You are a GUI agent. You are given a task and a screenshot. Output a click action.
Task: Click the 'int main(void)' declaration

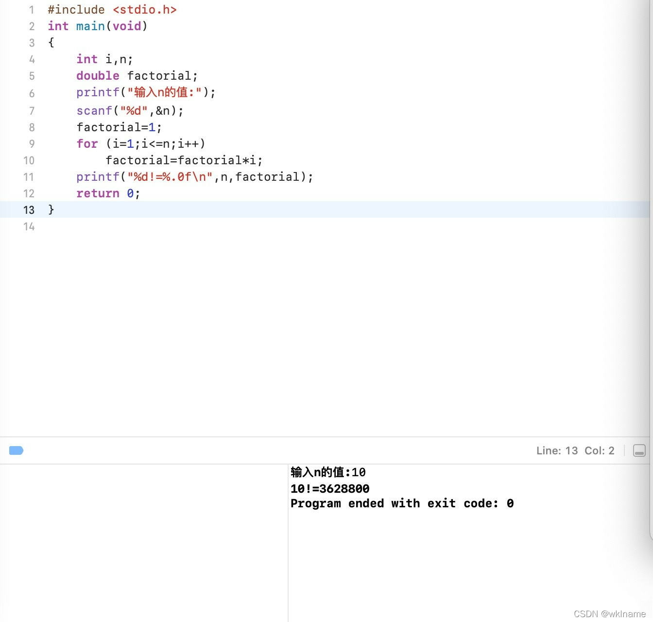pyautogui.click(x=98, y=26)
